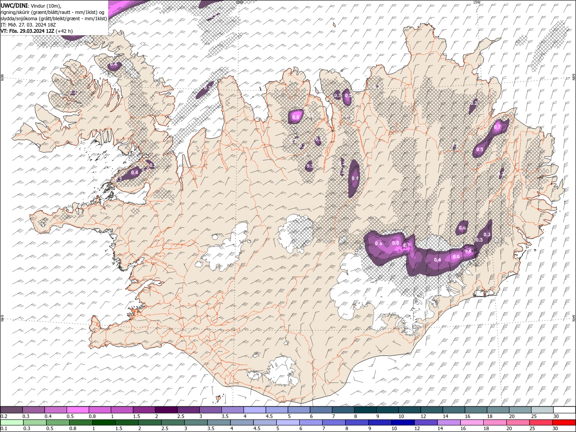The height and width of the screenshot is (432, 576).
Task: Pick the white swatch ending the snow scale
Action: 564,410
